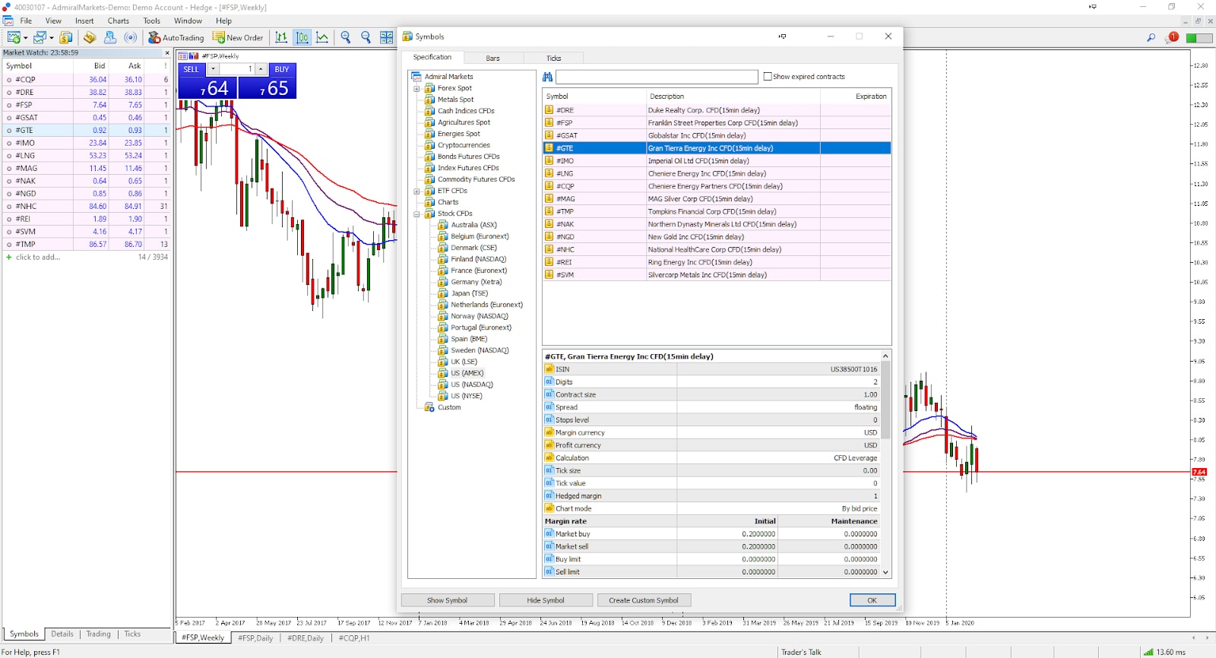
Task: Decrease trade volume with down arrow
Action: point(214,69)
